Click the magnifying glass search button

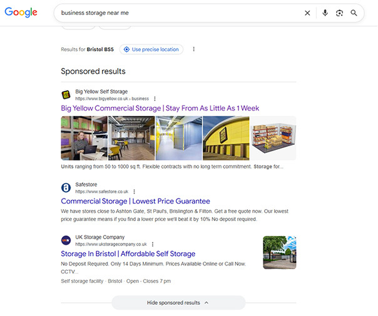(354, 13)
